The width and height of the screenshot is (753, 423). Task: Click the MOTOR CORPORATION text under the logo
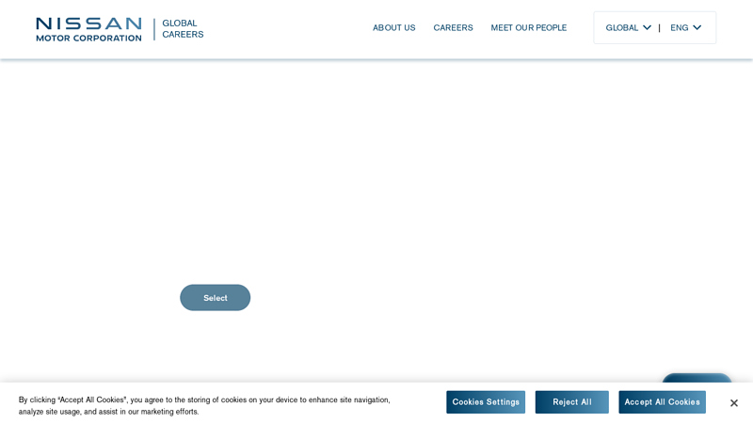pos(88,39)
